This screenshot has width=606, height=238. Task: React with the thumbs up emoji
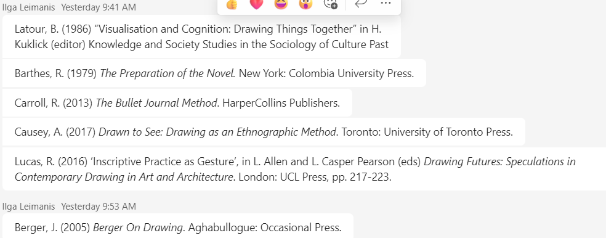(x=232, y=4)
